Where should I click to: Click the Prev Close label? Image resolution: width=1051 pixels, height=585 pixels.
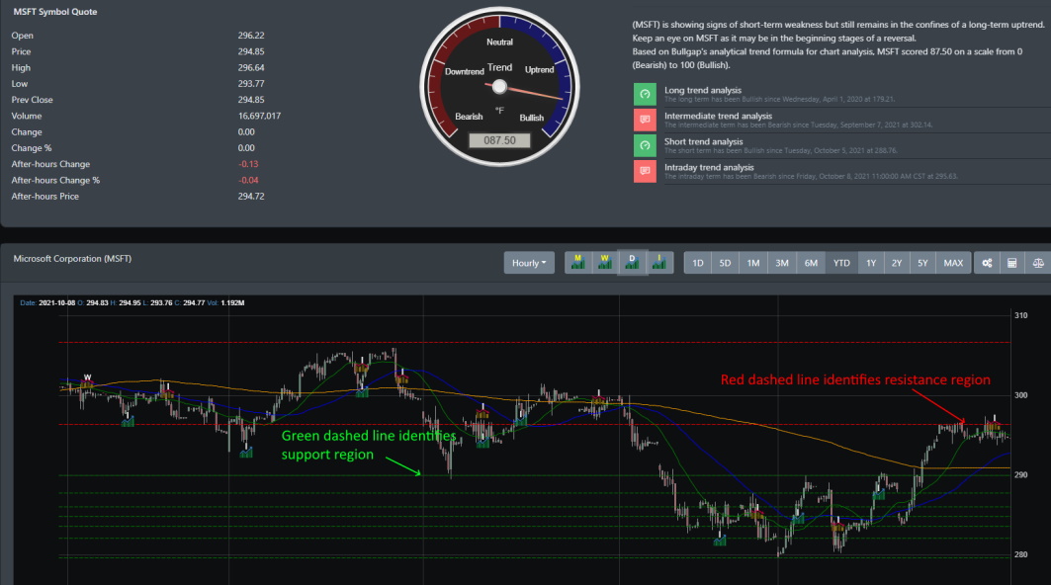click(32, 99)
